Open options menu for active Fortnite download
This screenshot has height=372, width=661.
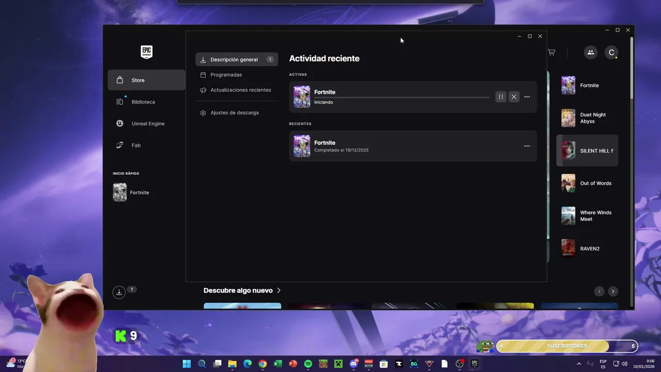(527, 97)
